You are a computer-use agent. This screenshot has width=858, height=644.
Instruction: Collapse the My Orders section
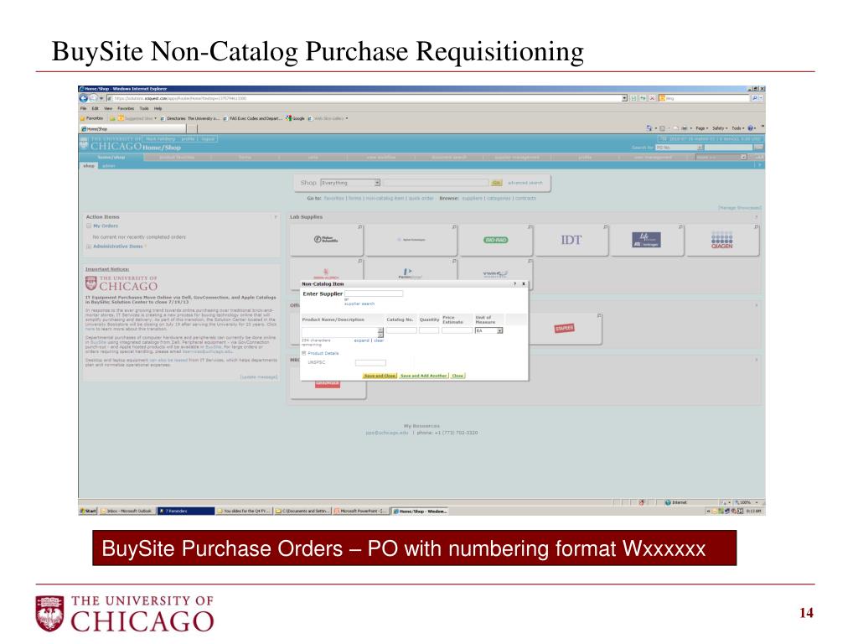click(88, 226)
